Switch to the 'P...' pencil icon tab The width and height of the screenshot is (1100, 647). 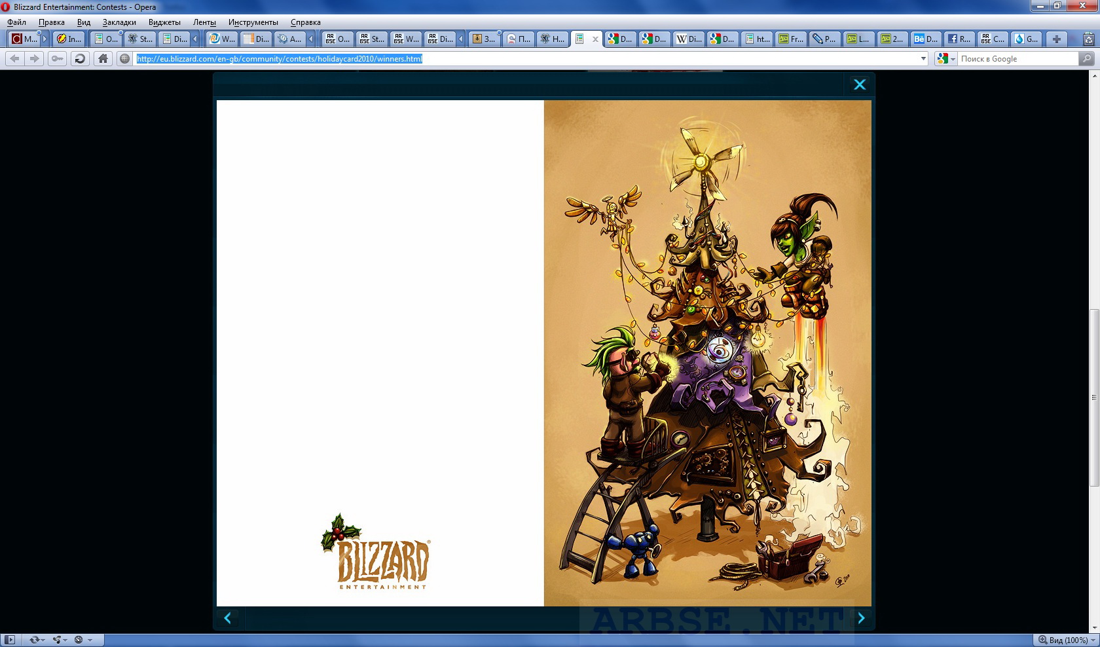(825, 39)
